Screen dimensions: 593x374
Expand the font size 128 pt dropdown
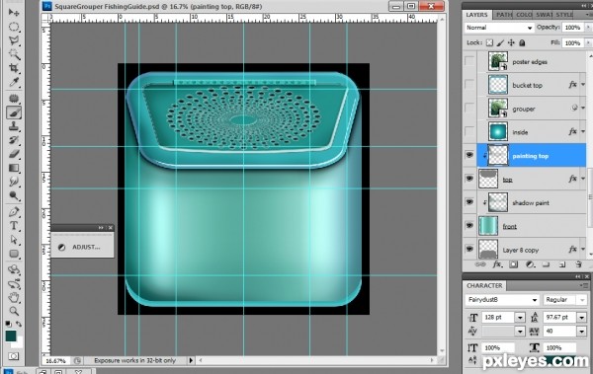pyautogui.click(x=520, y=318)
